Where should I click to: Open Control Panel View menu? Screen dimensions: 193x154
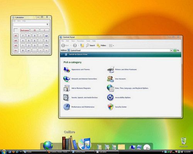73,41
